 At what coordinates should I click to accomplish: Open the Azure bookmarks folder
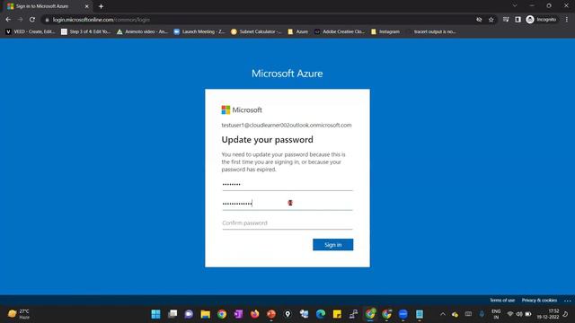pos(297,32)
